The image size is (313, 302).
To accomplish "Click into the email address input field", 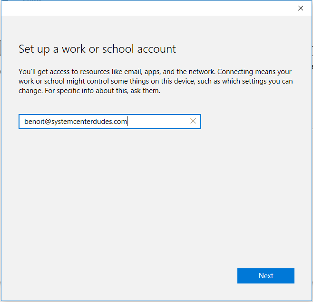I will (x=110, y=122).
